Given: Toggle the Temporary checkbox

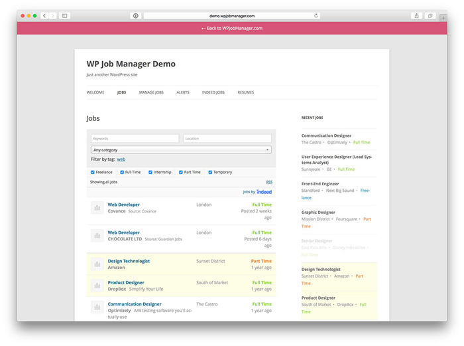Looking at the screenshot, I should pos(210,172).
